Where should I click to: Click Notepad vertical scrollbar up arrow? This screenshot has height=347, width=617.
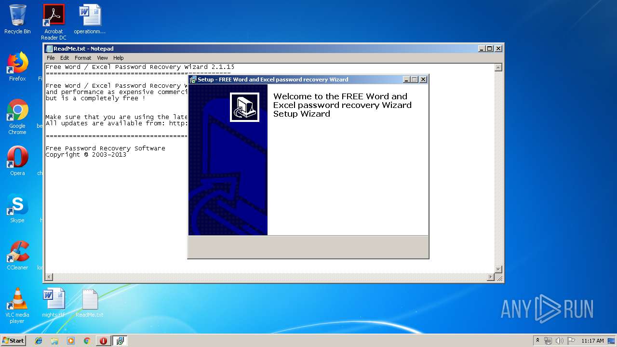pos(498,67)
